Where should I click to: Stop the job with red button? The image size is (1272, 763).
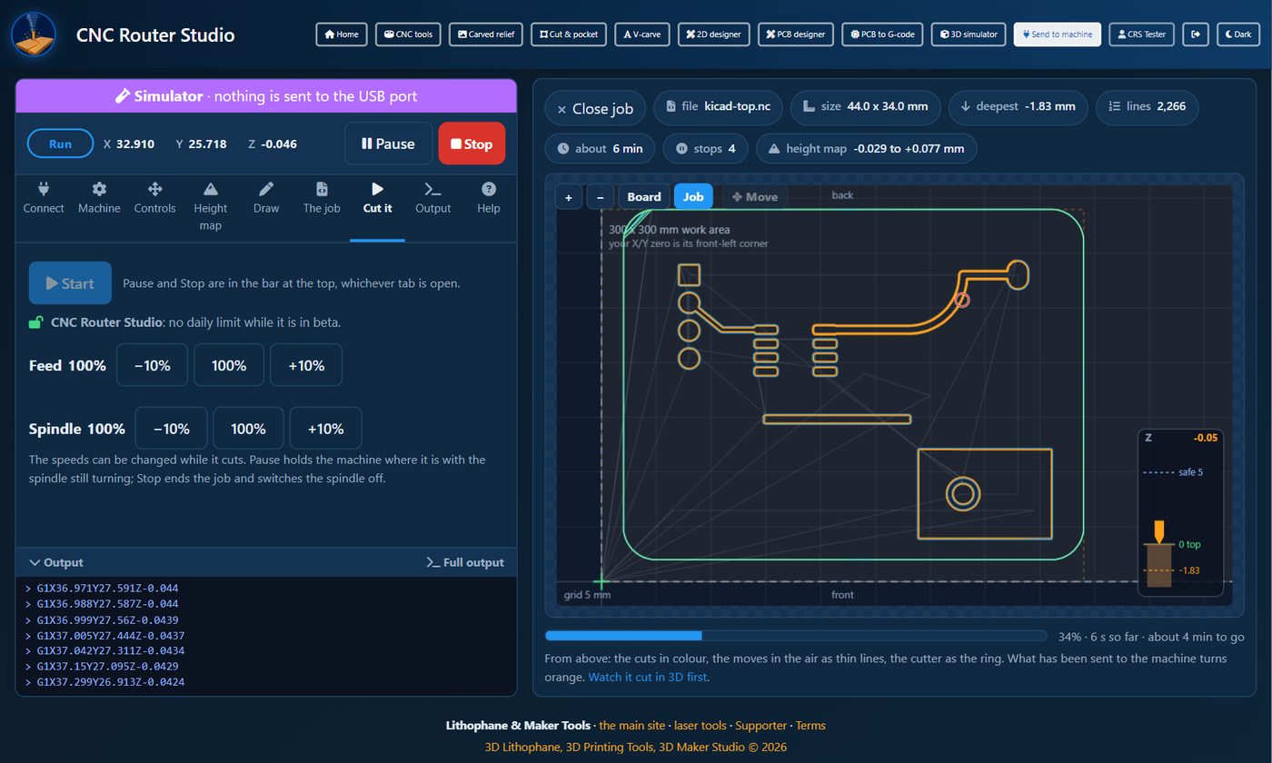[x=472, y=144]
